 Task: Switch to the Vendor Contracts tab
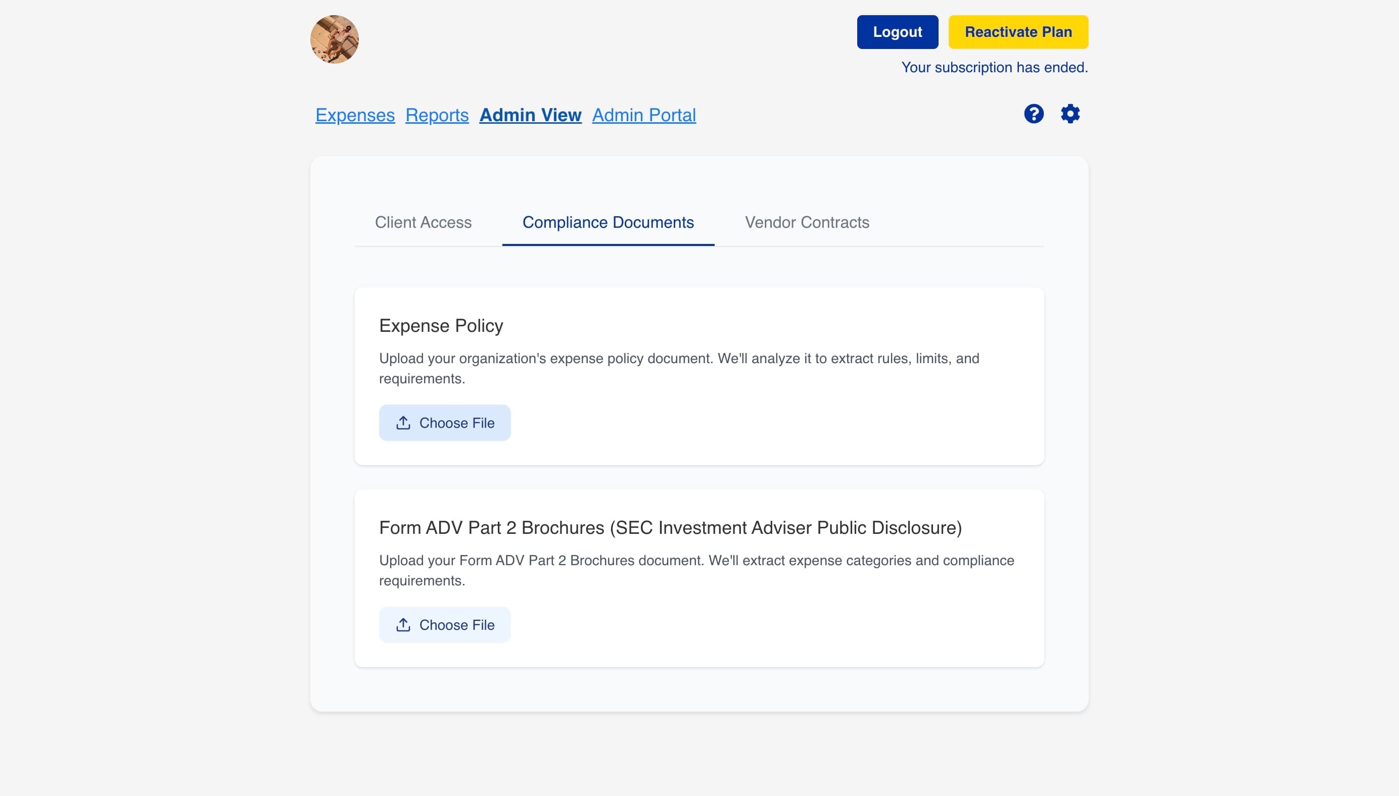pos(807,223)
